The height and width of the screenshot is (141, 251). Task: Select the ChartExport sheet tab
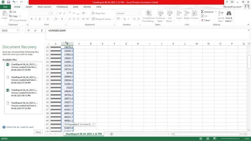tap(84, 134)
